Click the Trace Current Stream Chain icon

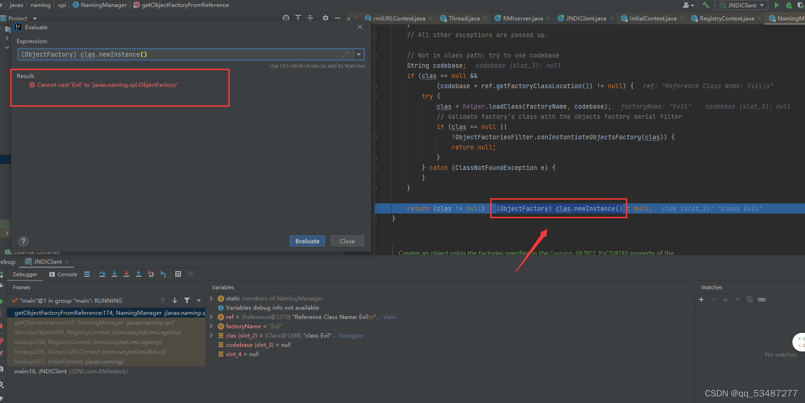(x=190, y=274)
